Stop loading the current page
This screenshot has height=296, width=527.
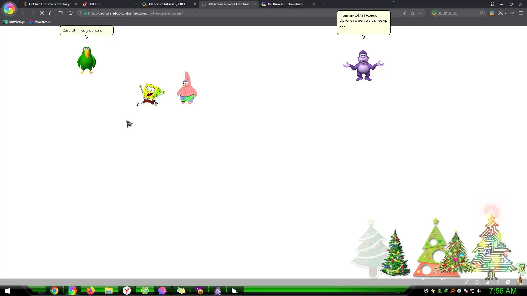click(x=42, y=13)
